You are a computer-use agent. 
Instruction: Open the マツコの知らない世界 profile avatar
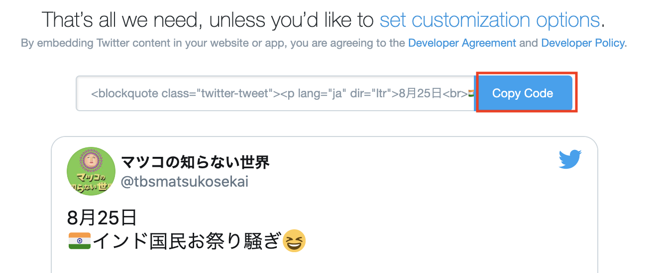tap(91, 171)
